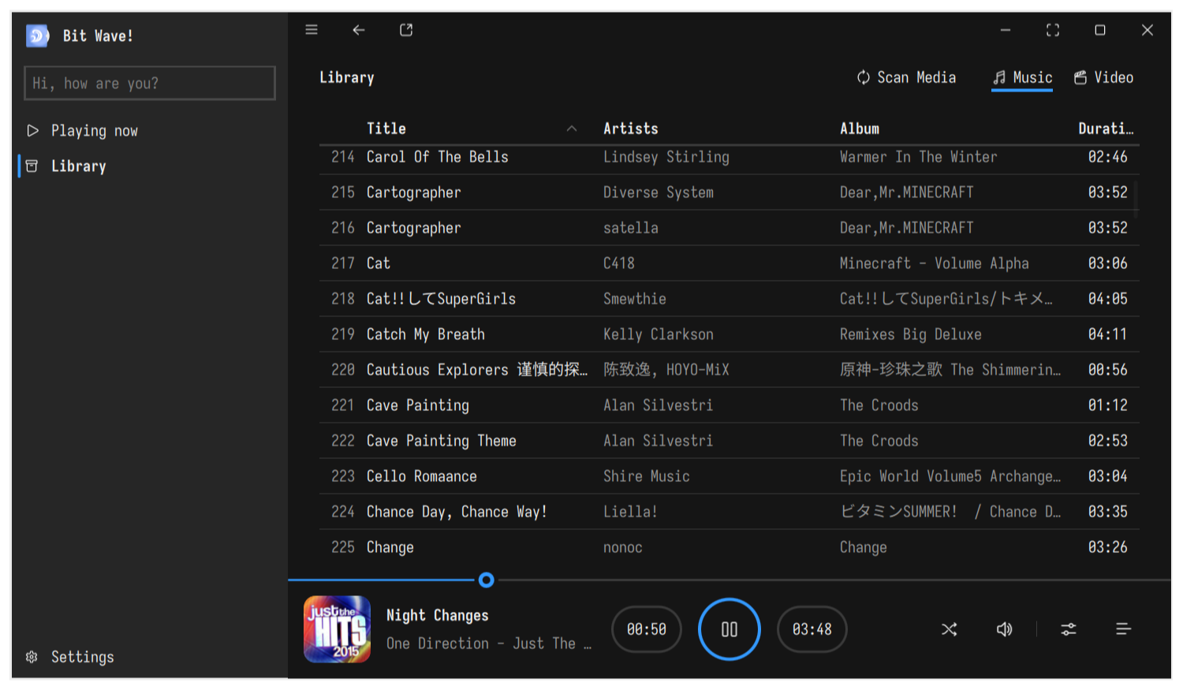
Task: Click artist Lindsey Stirling
Action: click(666, 157)
